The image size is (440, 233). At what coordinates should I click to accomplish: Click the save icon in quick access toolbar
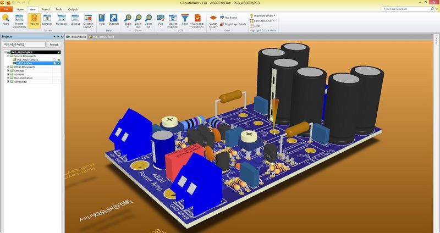tap(13, 3)
